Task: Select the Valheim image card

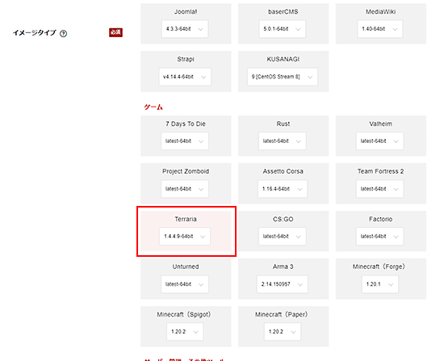Action: point(381,136)
